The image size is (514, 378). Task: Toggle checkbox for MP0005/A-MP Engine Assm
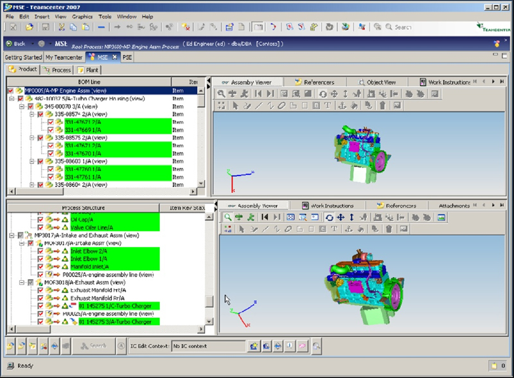[x=11, y=91]
